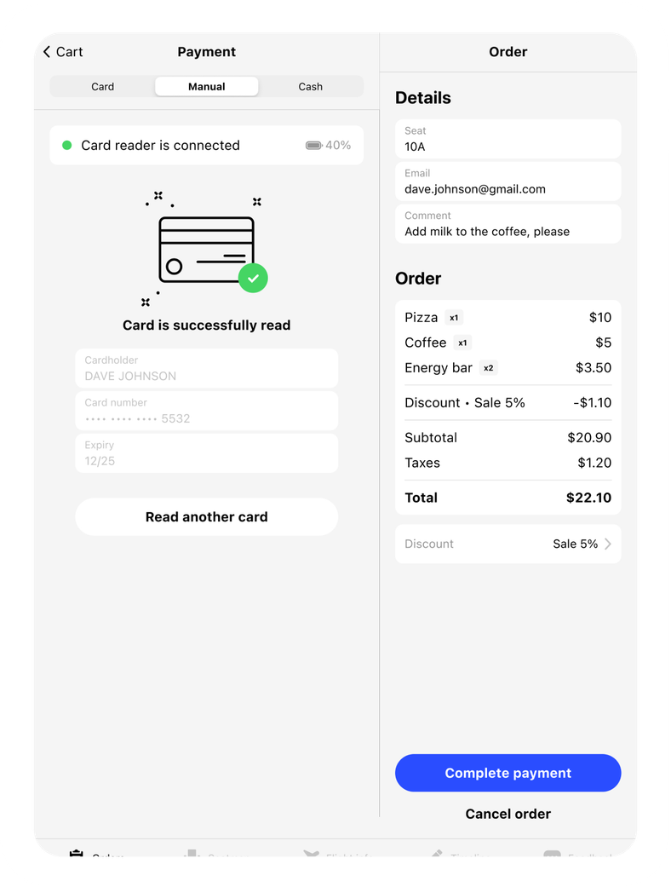Click the Card number field
This screenshot has height=887, width=671.
tap(206, 411)
